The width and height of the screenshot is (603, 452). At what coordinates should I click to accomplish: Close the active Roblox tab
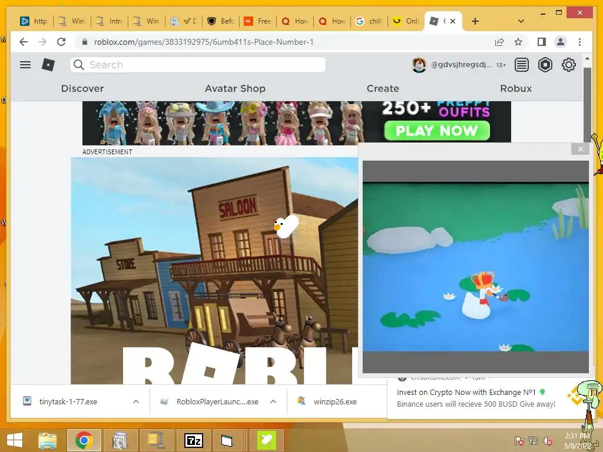[x=453, y=21]
